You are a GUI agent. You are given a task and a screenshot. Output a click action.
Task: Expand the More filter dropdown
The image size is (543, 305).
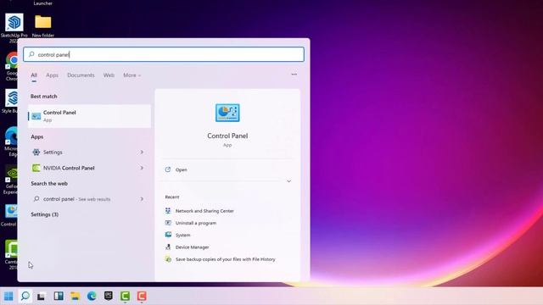coord(132,75)
